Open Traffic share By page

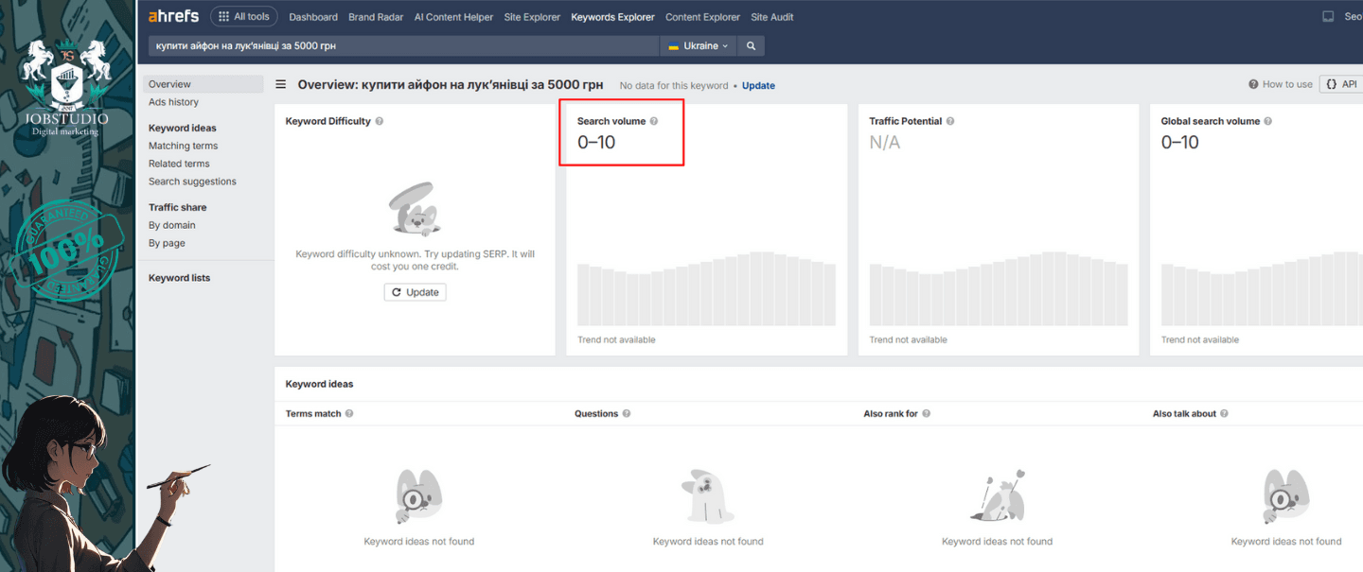pos(167,243)
